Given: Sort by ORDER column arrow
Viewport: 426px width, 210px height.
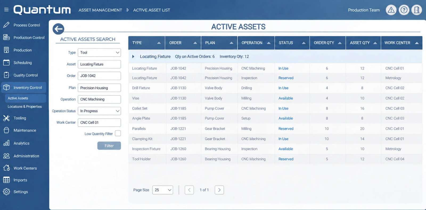Looking at the screenshot, I should 195,43.
